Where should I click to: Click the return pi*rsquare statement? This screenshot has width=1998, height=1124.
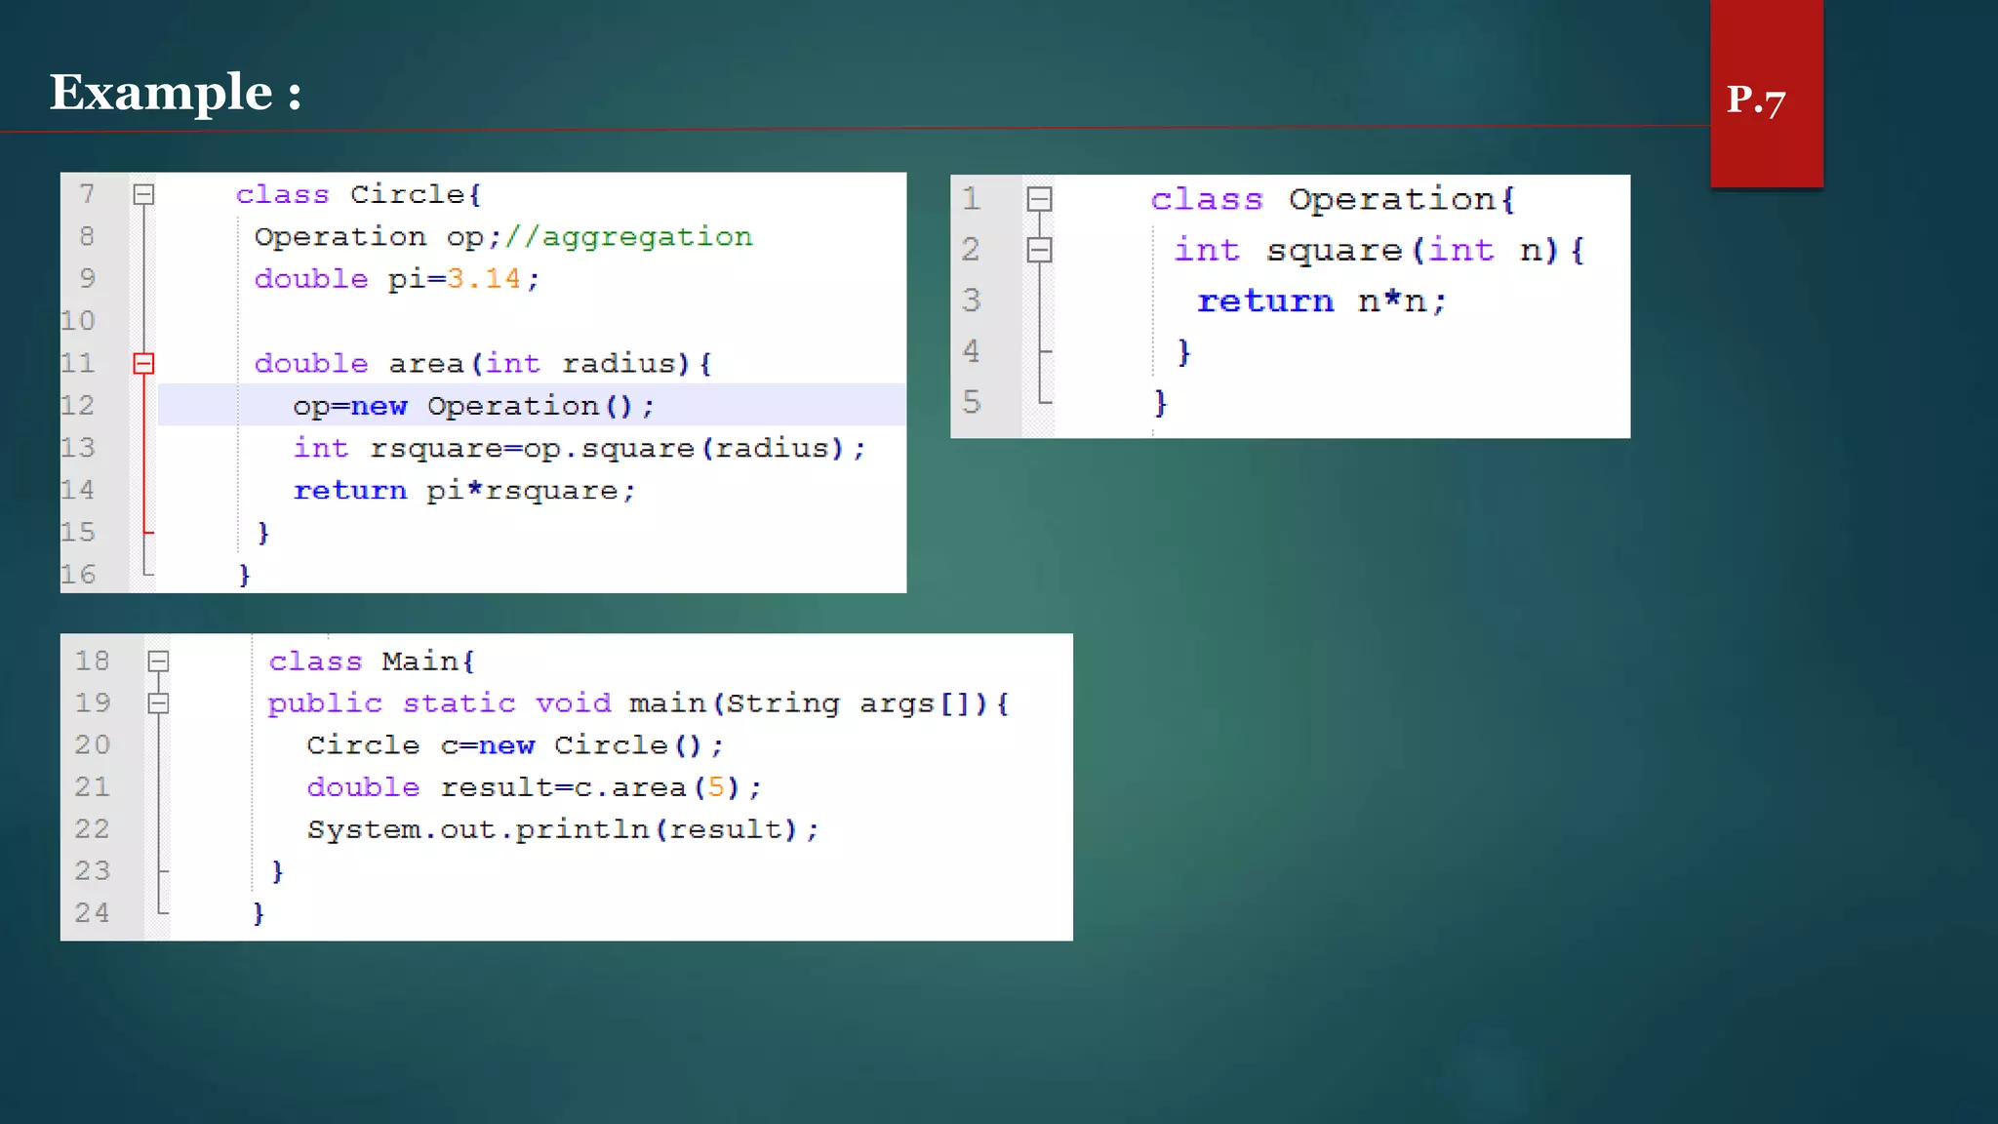pos(464,491)
